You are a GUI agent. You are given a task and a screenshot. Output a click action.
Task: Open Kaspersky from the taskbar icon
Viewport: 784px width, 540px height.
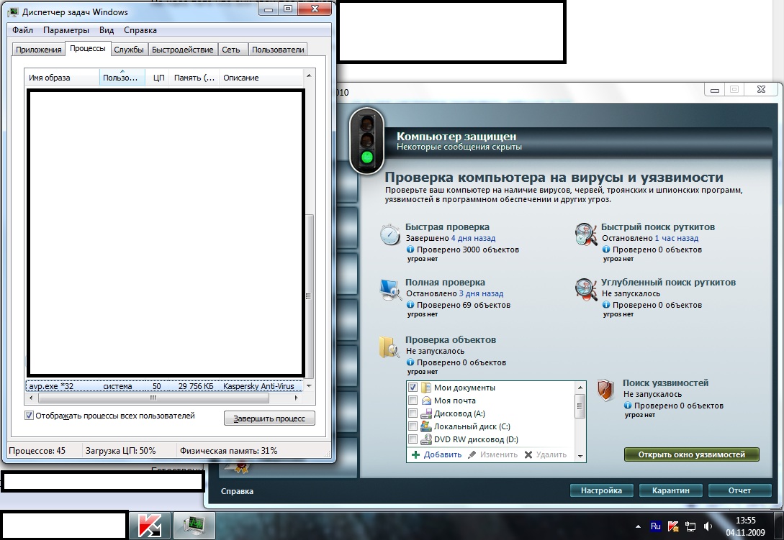pos(149,525)
